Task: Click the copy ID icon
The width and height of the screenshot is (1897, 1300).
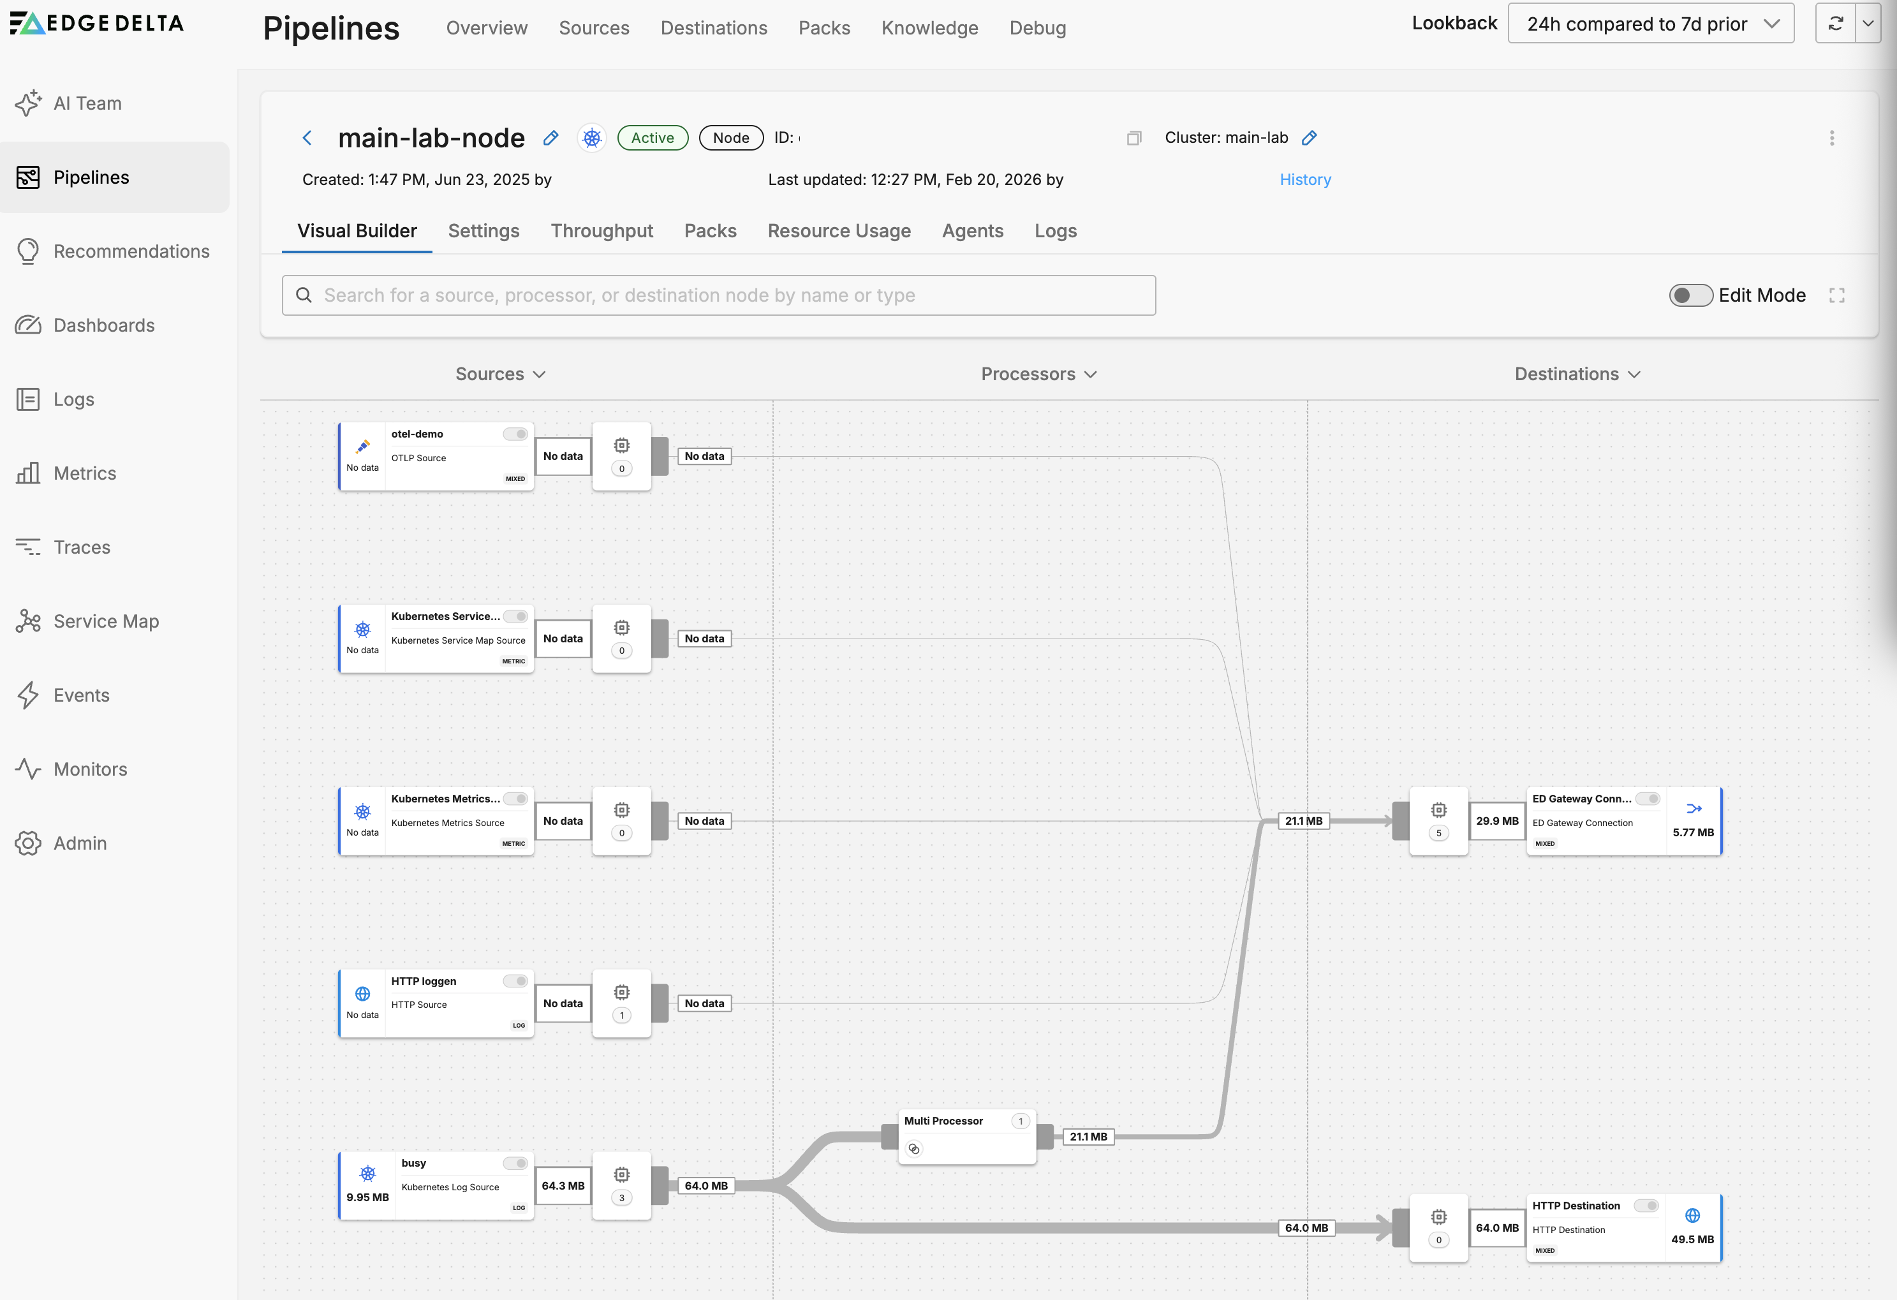Action: pyautogui.click(x=1133, y=138)
